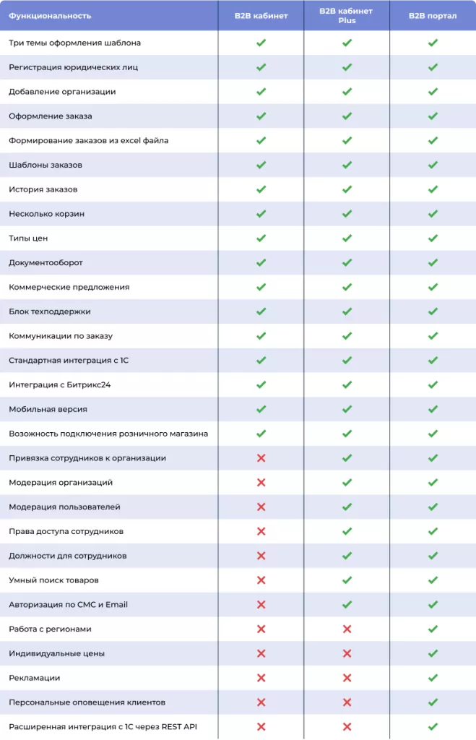Select the B2B кабинет Plus column header

[x=347, y=16]
